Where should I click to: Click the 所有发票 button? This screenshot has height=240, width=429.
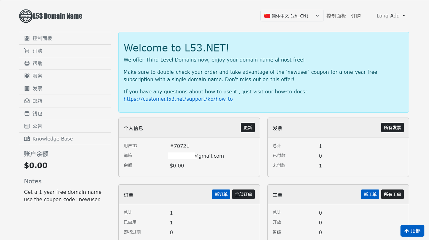pos(392,128)
